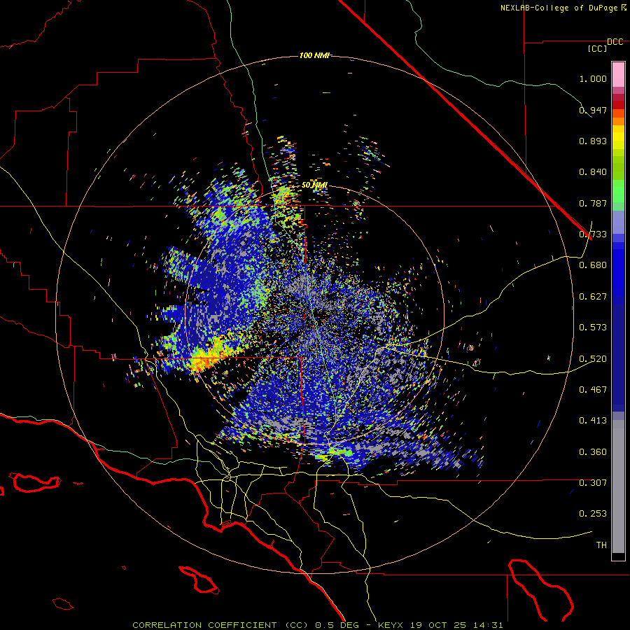Click the 100 NMI range ring label
Viewport: 630px width, 630px height.
314,55
